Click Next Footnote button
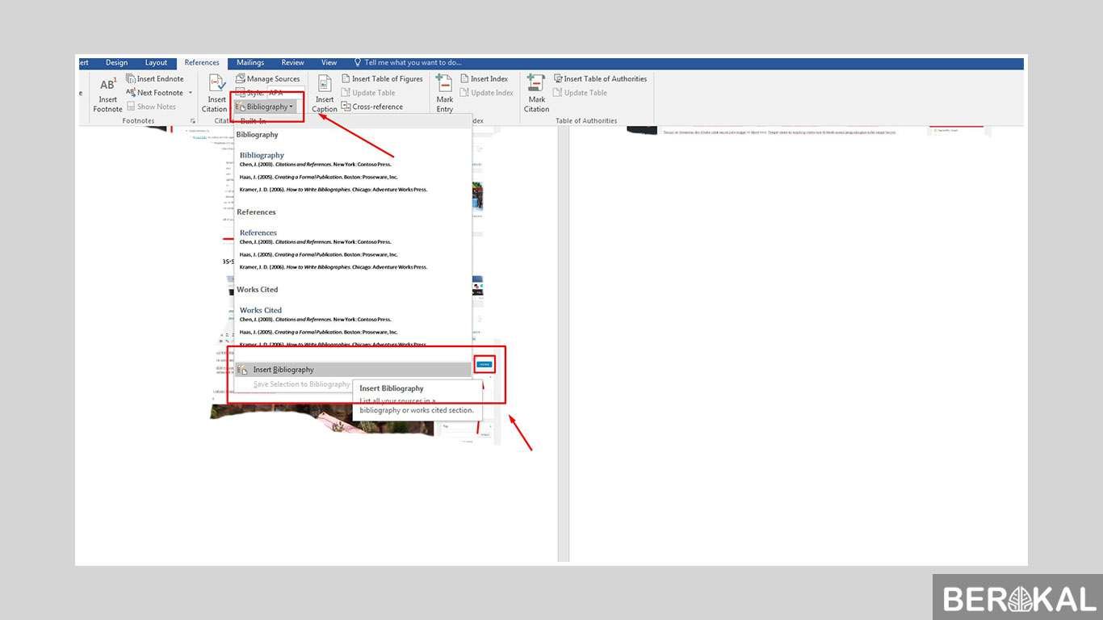The width and height of the screenshot is (1103, 620). tap(154, 92)
